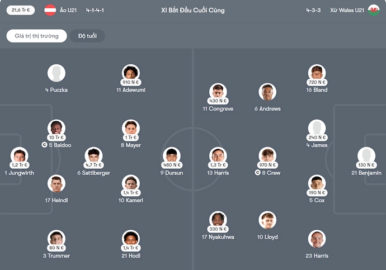The height and width of the screenshot is (270, 386).
Task: Switch to the Độ tuổi toggle
Action: (87, 36)
